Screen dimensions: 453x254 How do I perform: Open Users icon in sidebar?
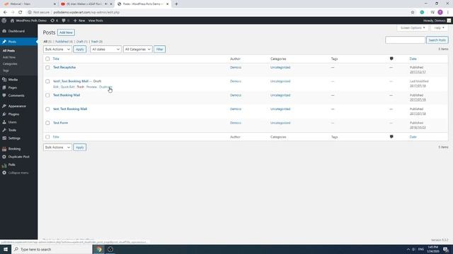tap(4, 122)
